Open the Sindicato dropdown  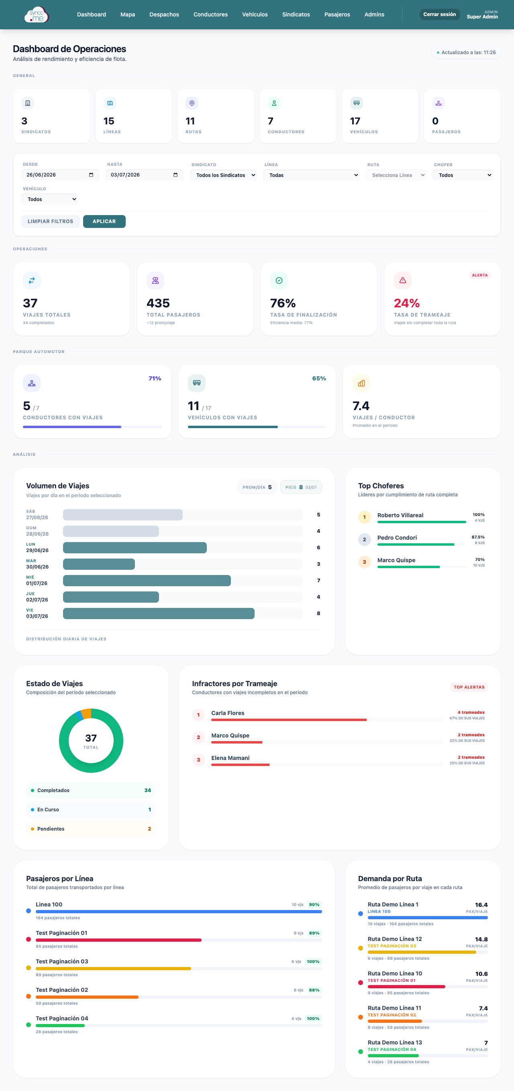(223, 175)
